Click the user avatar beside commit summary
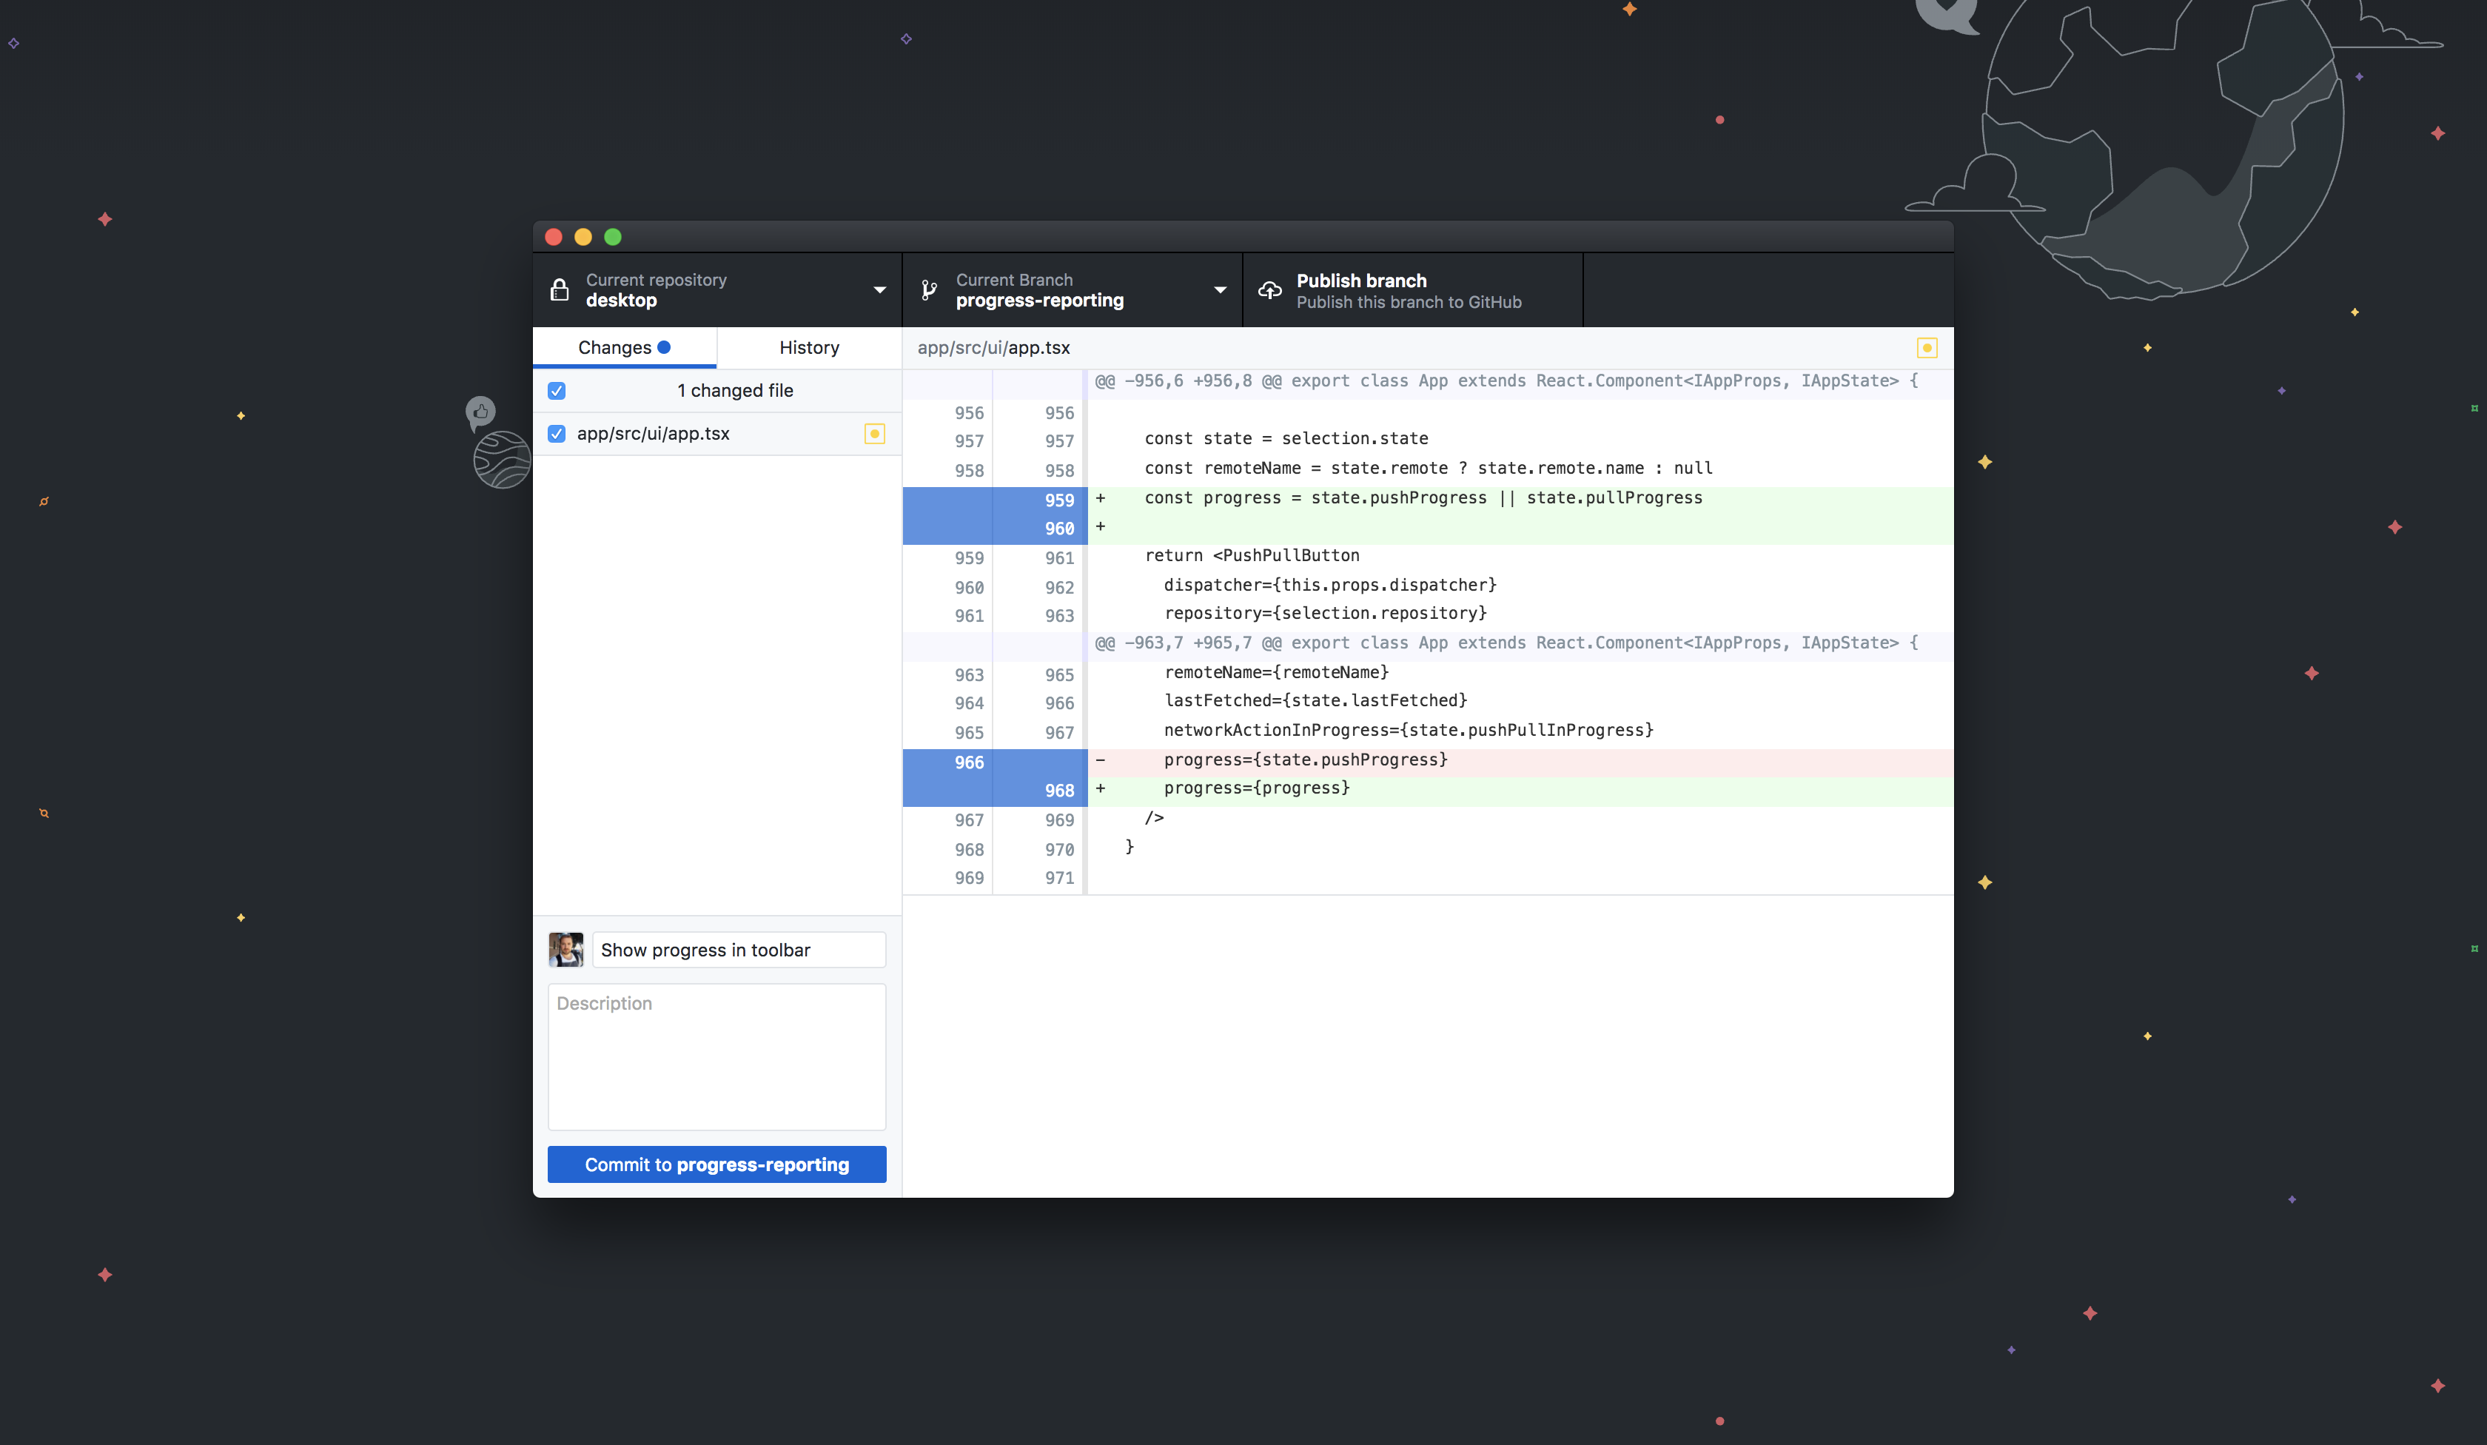The width and height of the screenshot is (2487, 1445). [565, 950]
